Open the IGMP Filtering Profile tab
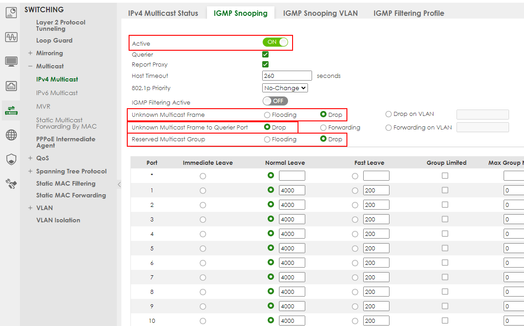524x326 pixels. pyautogui.click(x=409, y=13)
